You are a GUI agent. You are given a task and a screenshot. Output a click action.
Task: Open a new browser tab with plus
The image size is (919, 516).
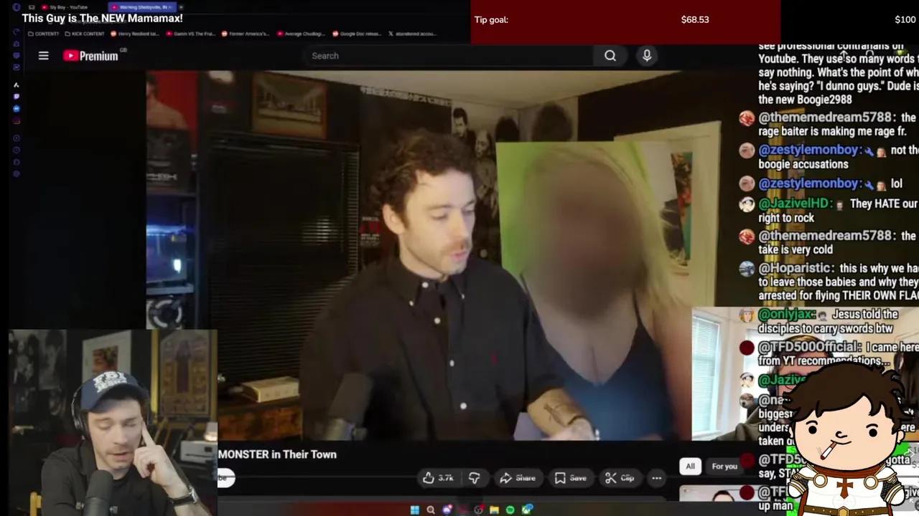coord(181,7)
